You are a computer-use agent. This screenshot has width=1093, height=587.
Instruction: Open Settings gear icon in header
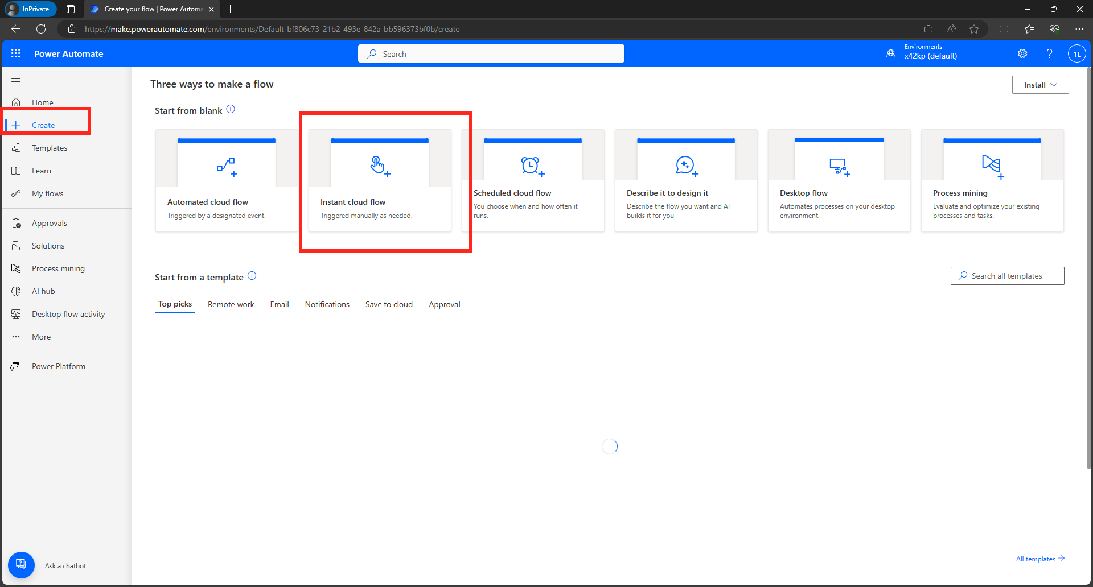tap(1022, 53)
